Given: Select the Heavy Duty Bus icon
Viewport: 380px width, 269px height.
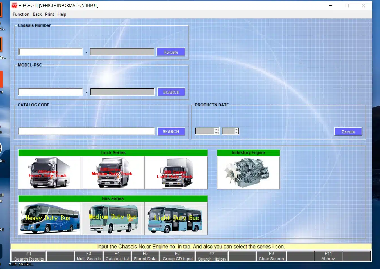Looking at the screenshot, I should [x=49, y=218].
